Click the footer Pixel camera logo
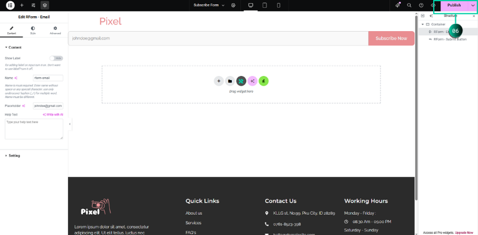Viewport: 478px width, 235px height. [x=96, y=207]
